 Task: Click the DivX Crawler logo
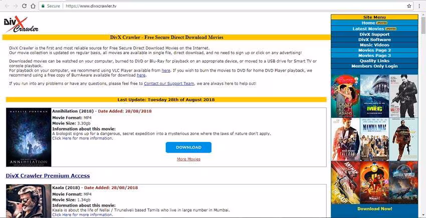[x=21, y=24]
